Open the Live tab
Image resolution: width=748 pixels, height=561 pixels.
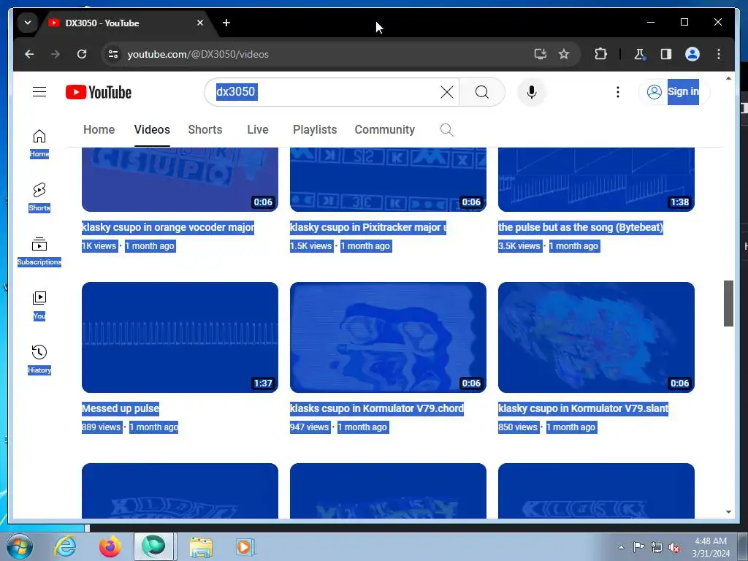(258, 130)
